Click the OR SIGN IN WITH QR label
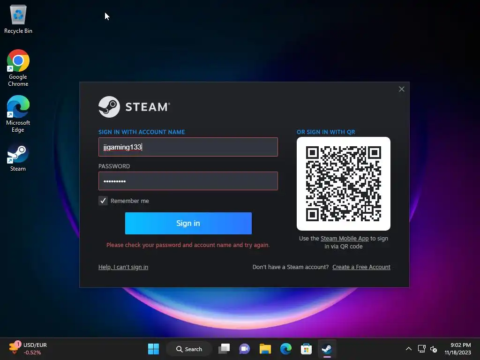 click(x=326, y=132)
